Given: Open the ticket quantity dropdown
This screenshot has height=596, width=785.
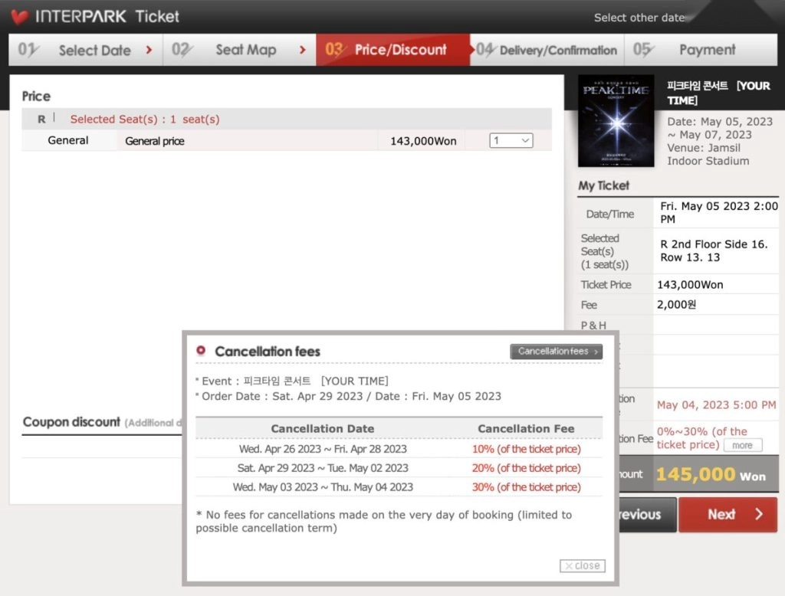Looking at the screenshot, I should coord(511,141).
